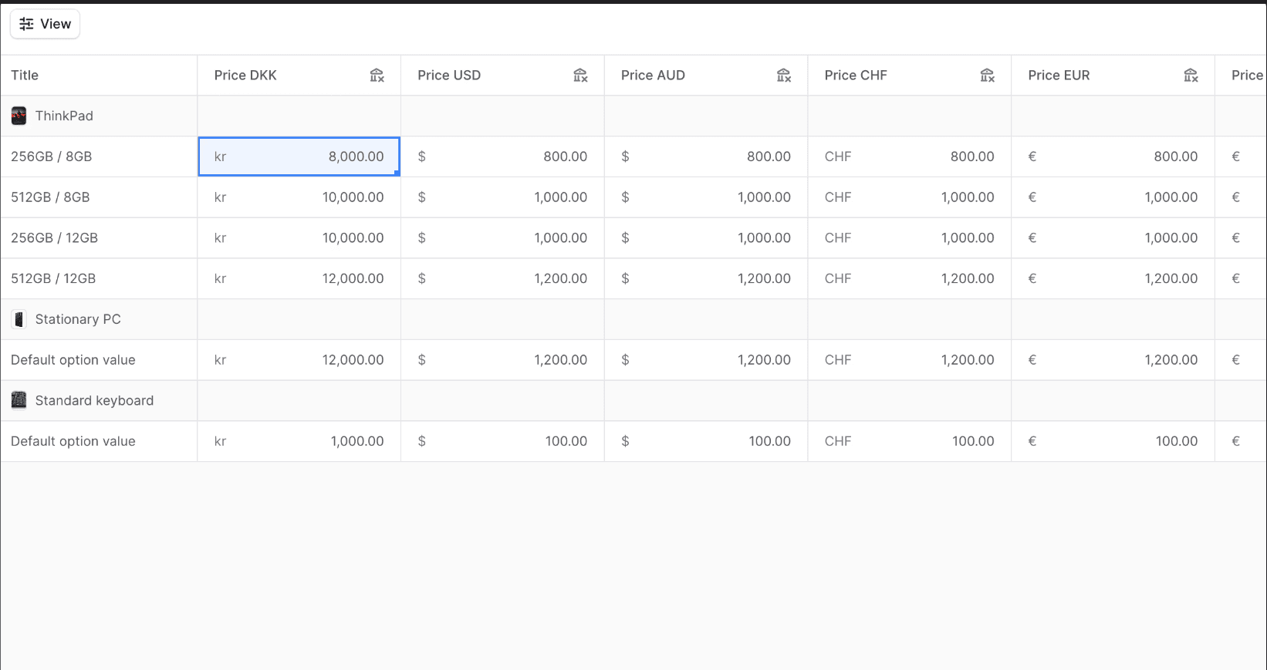Viewport: 1267px width, 670px height.
Task: Select the 512GB / 8GB variant title
Action: tap(50, 197)
